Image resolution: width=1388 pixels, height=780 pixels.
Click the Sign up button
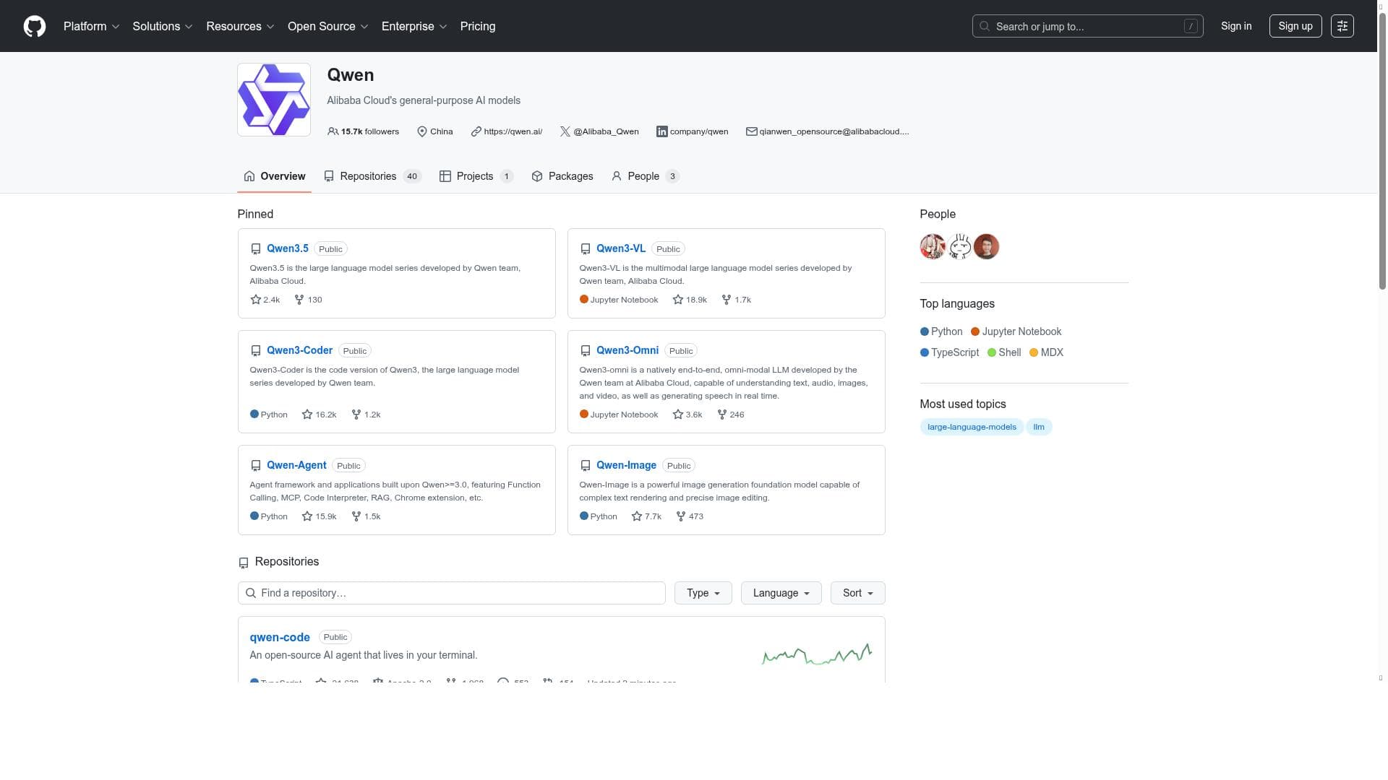pyautogui.click(x=1295, y=26)
